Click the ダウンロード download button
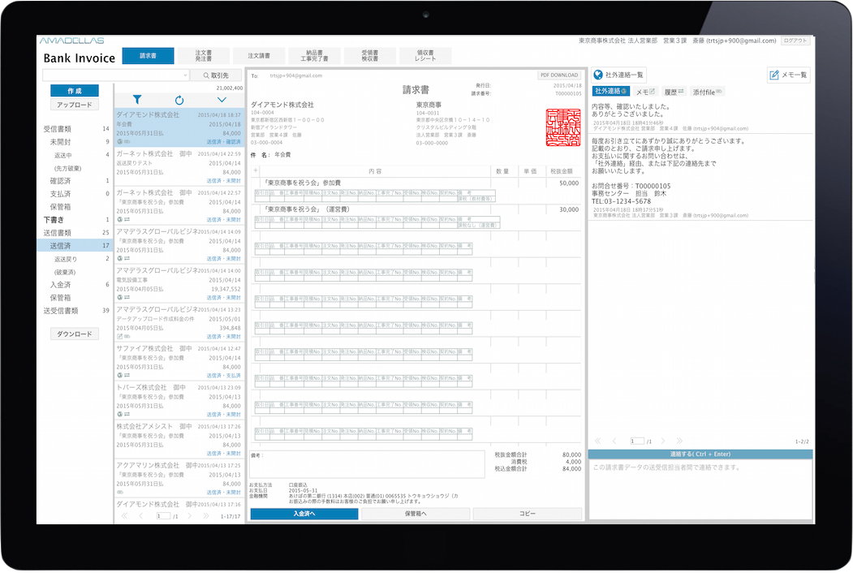The width and height of the screenshot is (853, 577). coord(75,334)
